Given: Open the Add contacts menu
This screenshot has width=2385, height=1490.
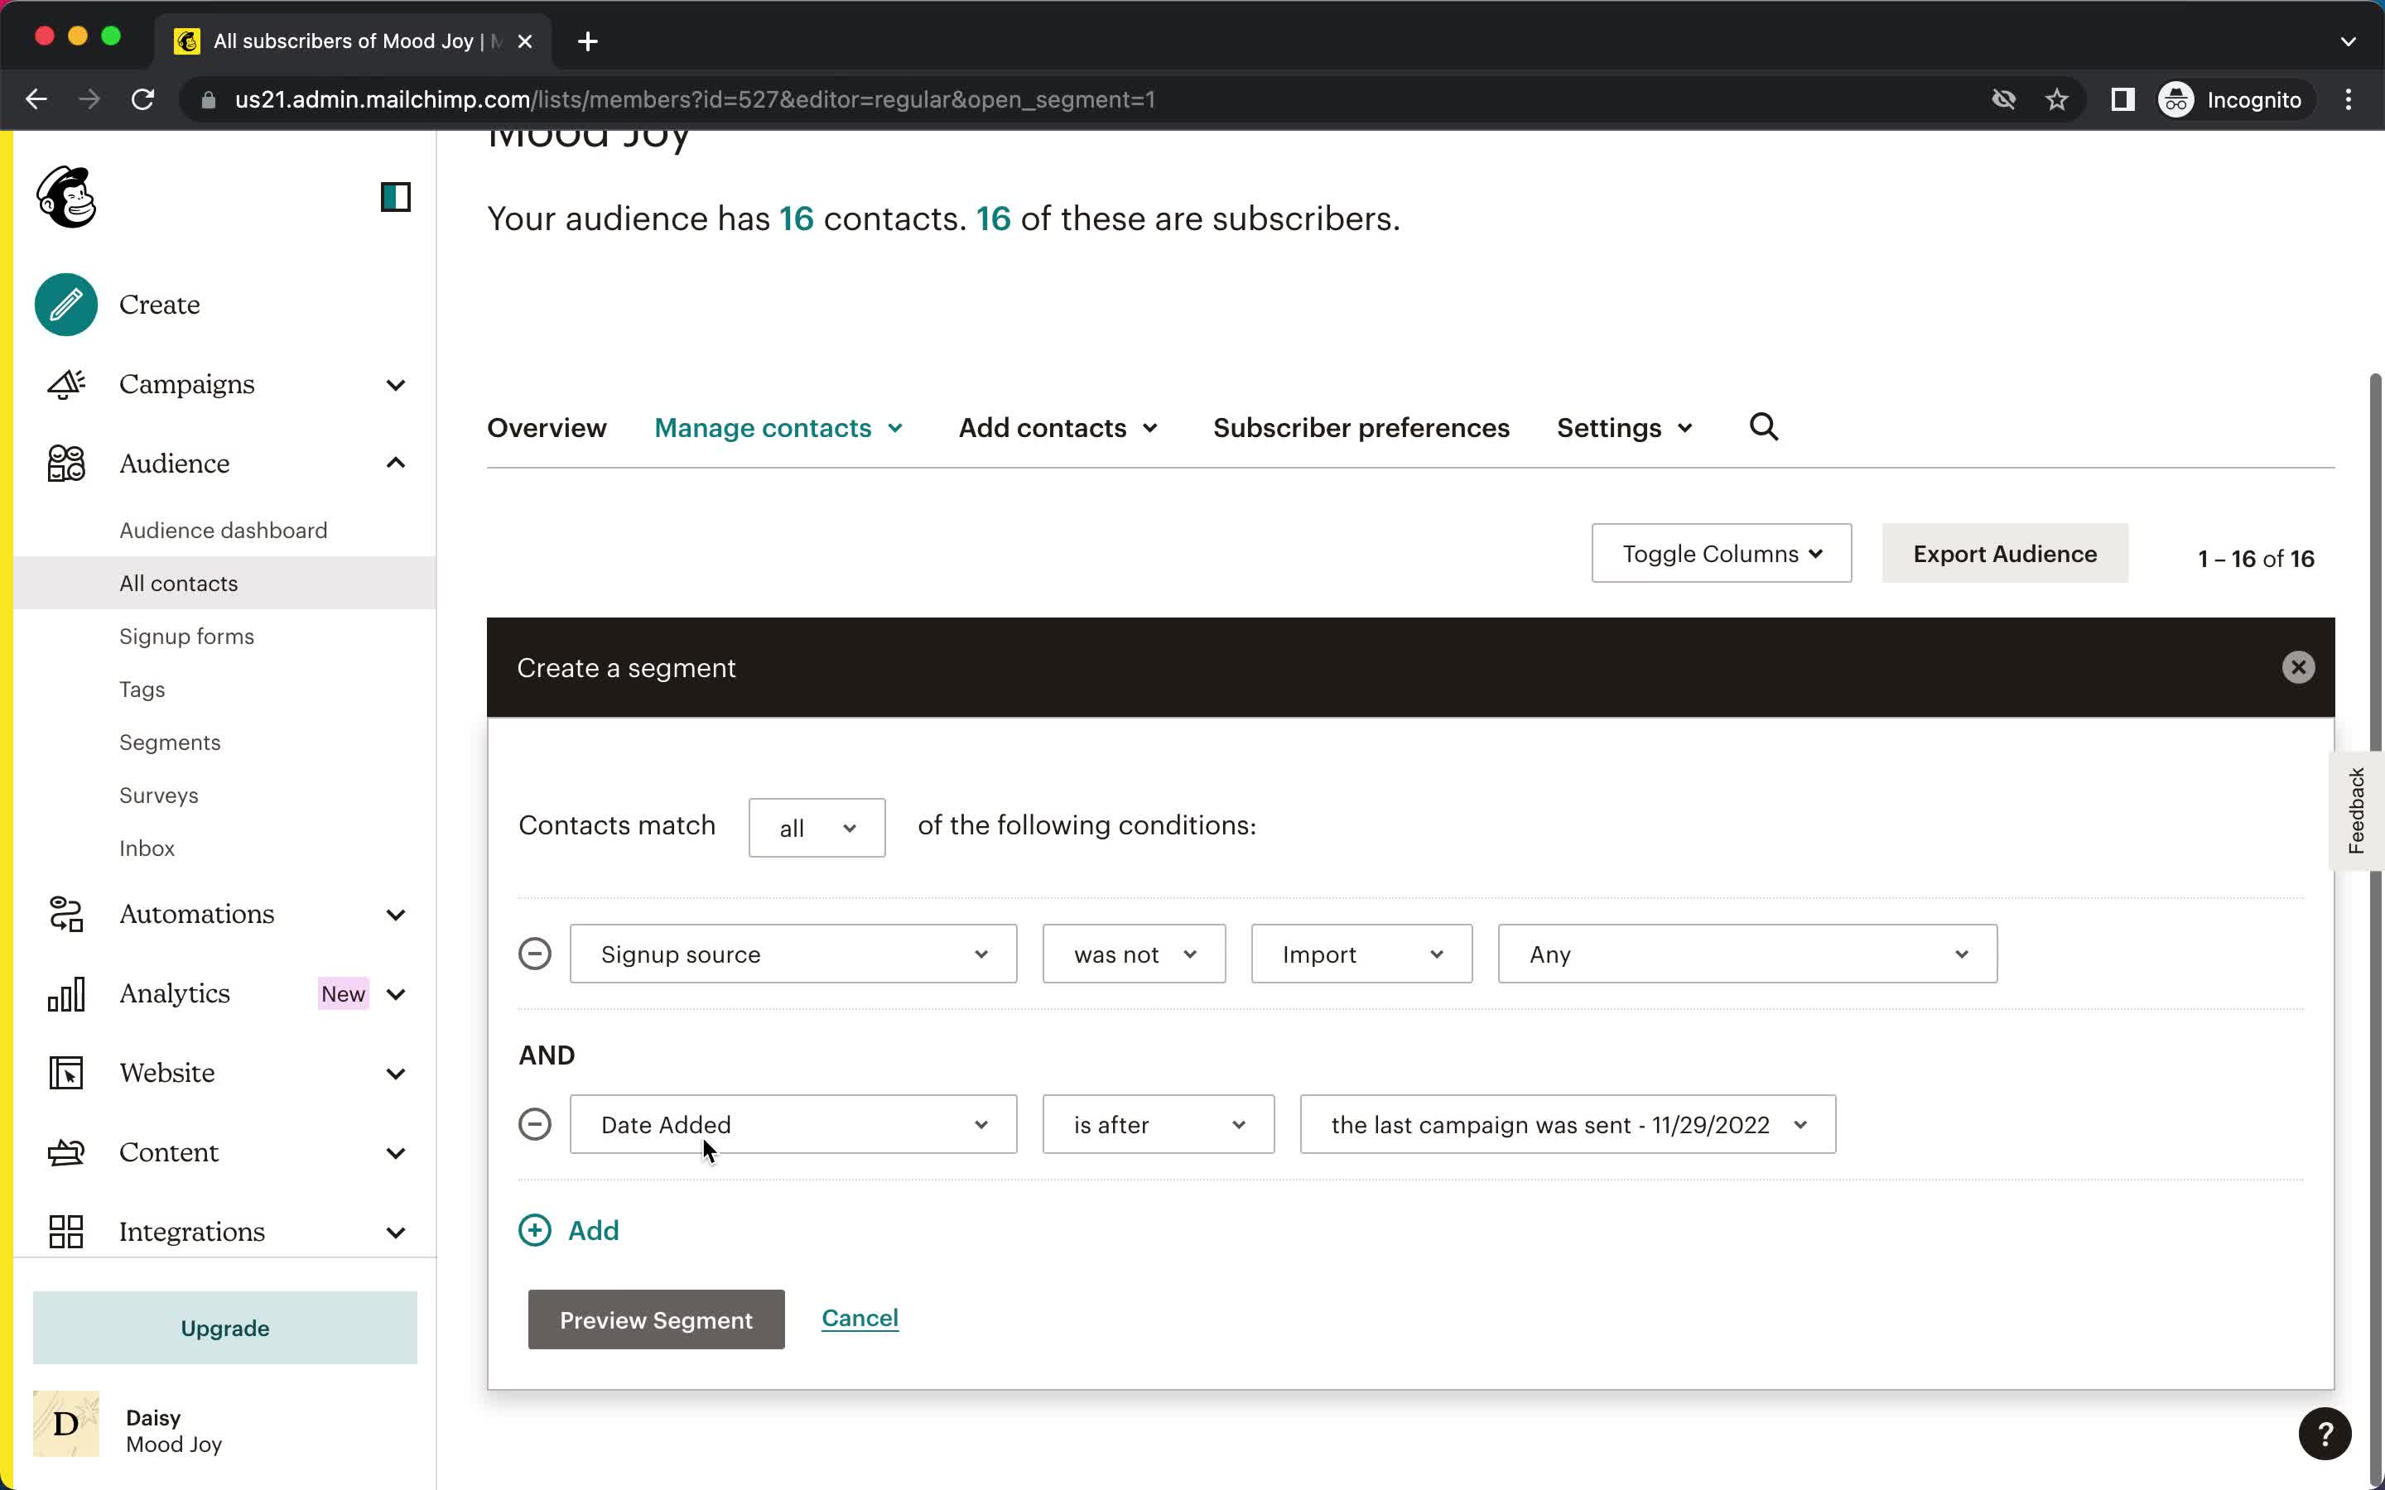Looking at the screenshot, I should coord(1058,428).
